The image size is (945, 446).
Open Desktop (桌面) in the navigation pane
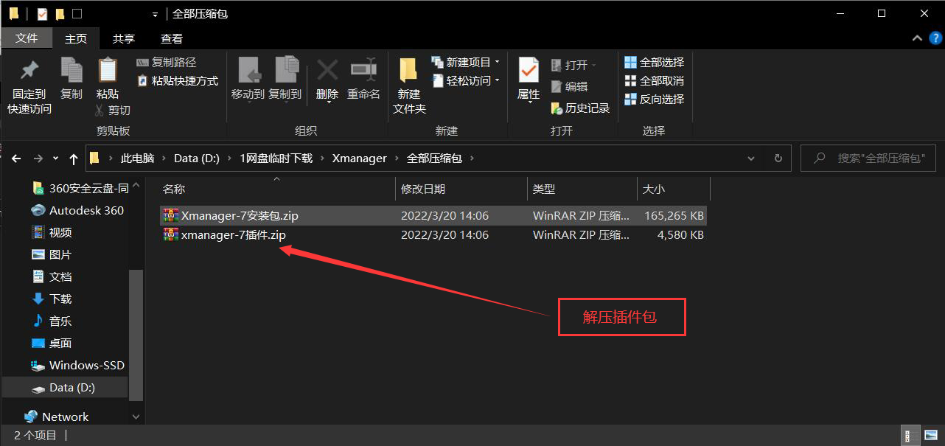[x=52, y=343]
